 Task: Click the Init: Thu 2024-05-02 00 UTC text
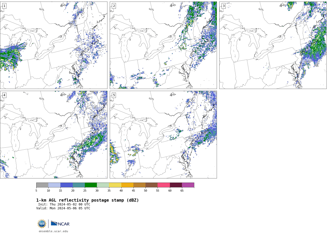tap(64, 204)
